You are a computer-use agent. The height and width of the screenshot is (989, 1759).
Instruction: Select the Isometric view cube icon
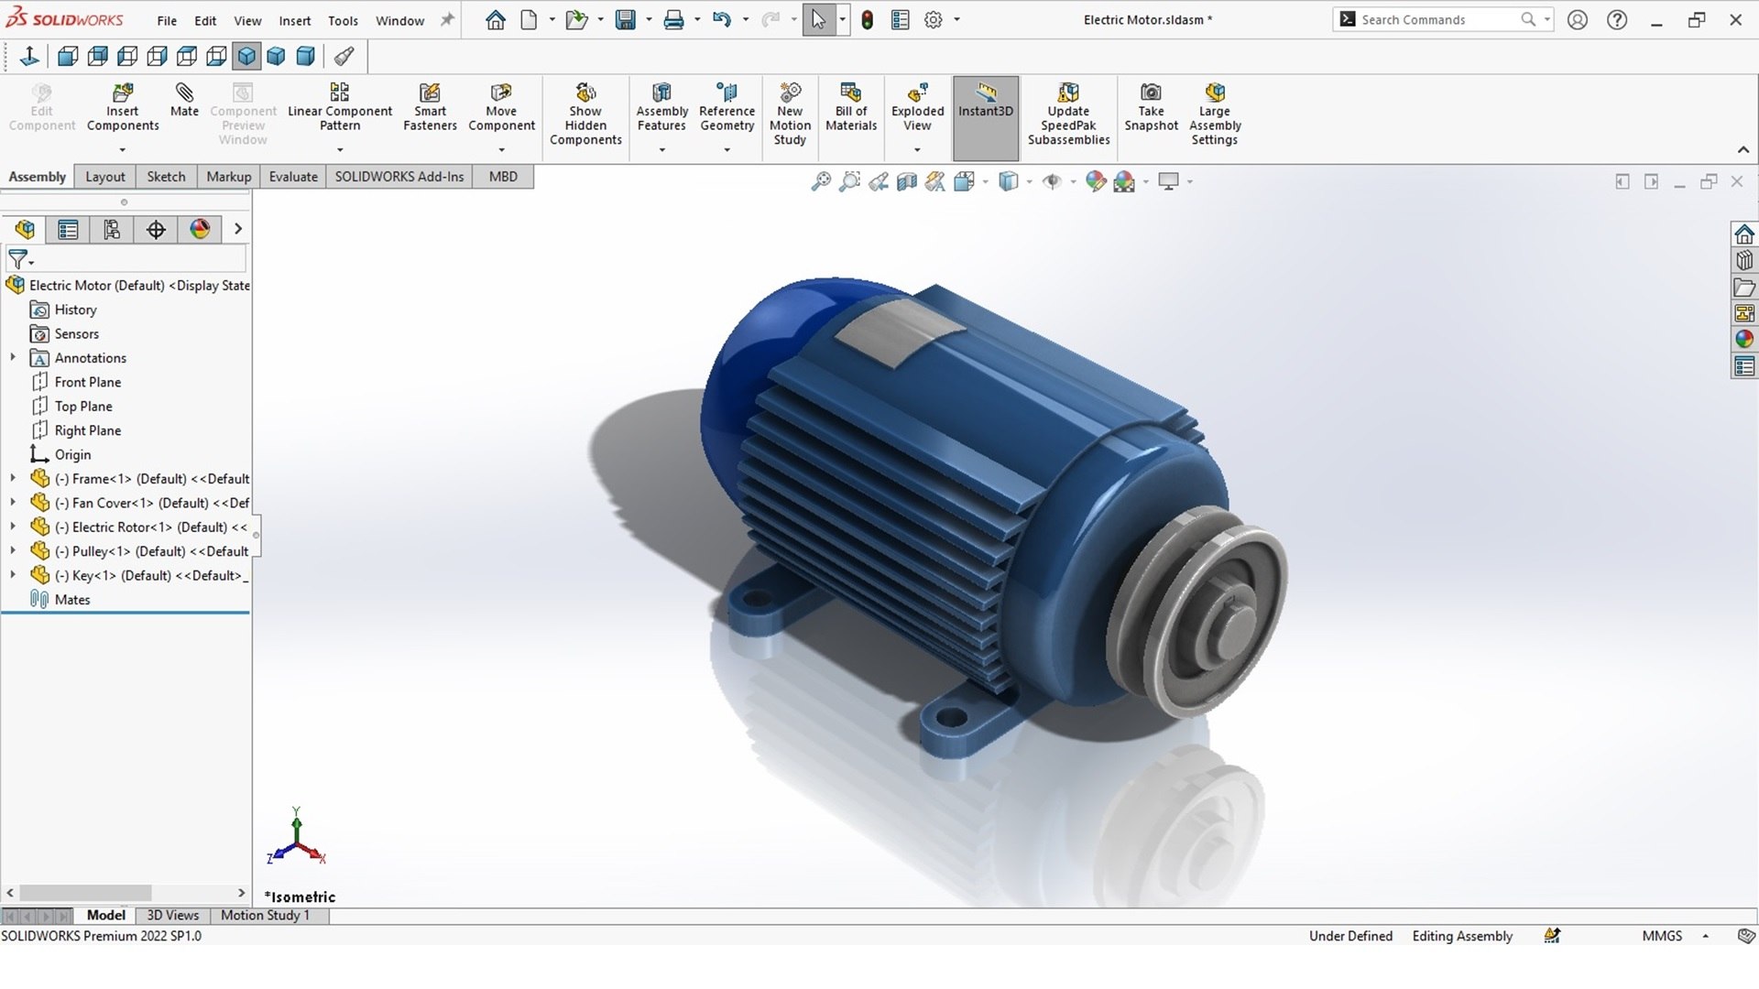246,57
